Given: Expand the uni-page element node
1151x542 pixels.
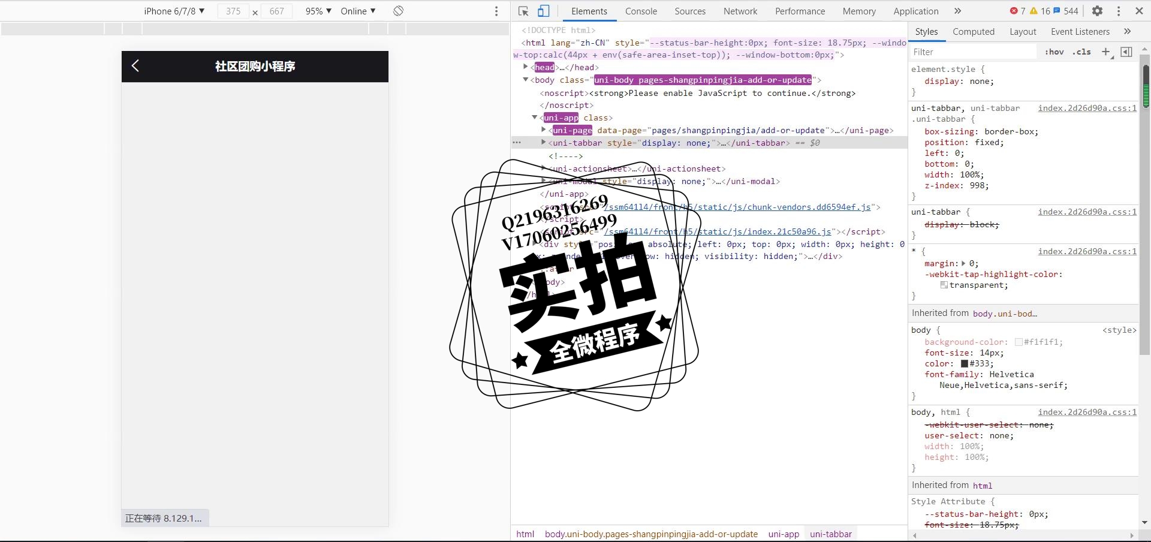Looking at the screenshot, I should click(544, 130).
